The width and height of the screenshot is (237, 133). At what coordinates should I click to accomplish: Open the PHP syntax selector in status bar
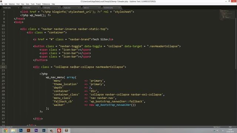[x=230, y=127]
